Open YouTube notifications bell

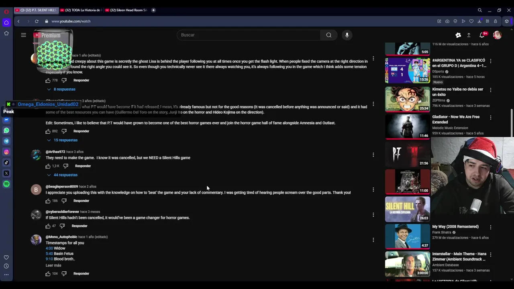click(x=482, y=35)
